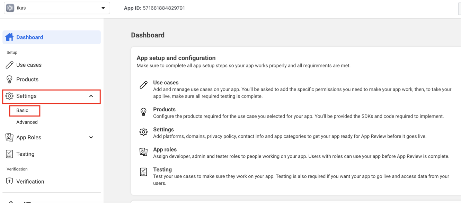The width and height of the screenshot is (461, 203).
Task: Click the Dashboard home icon
Action: pos(9,37)
